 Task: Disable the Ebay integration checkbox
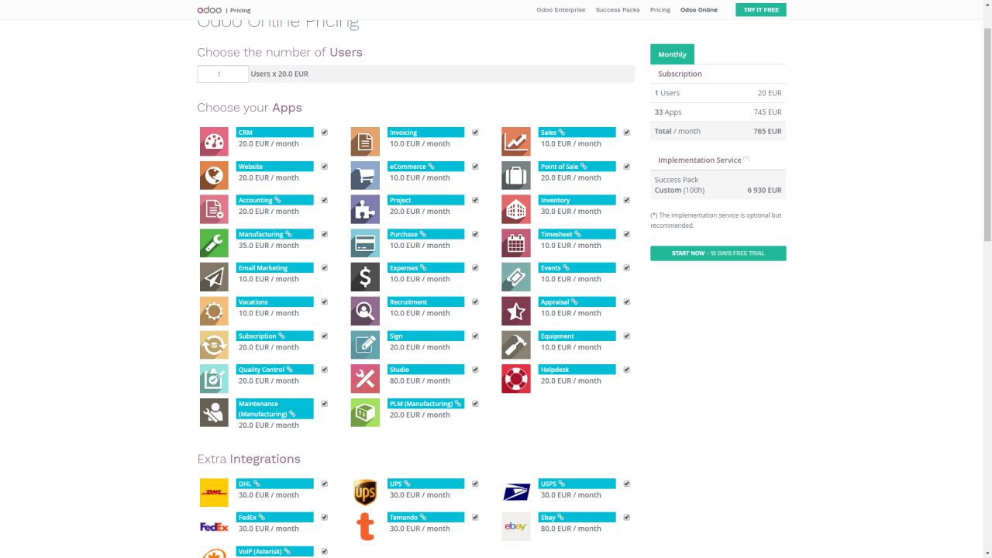click(x=627, y=518)
